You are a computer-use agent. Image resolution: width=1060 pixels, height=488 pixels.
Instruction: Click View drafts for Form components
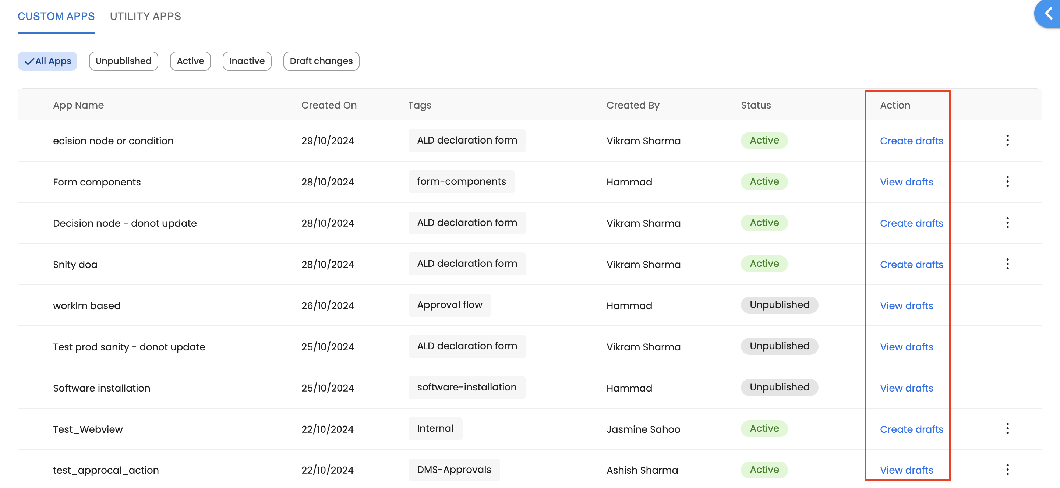tap(906, 182)
